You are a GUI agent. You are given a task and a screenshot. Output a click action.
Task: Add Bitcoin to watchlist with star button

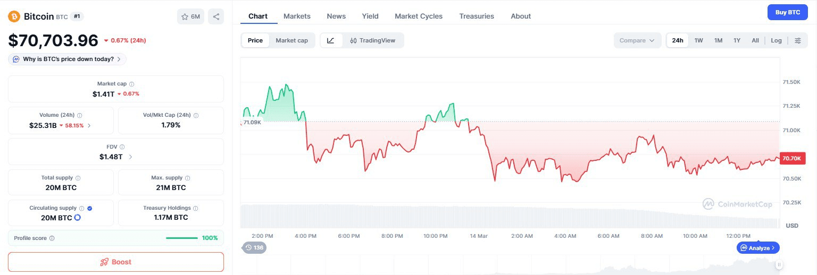coord(190,16)
